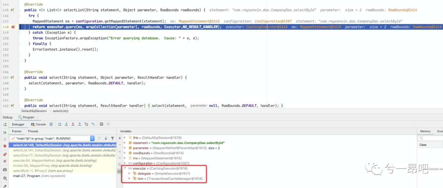Expand the 'configuration' variable node
The height and width of the screenshot is (188, 443).
click(125, 163)
